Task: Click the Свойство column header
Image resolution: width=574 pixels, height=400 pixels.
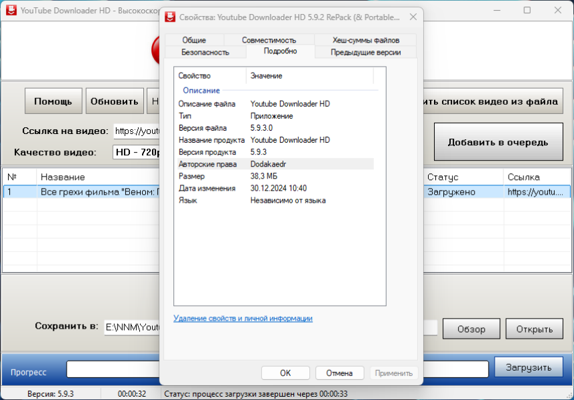Action: click(x=210, y=76)
